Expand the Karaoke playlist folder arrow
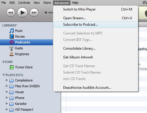 coord(7,103)
